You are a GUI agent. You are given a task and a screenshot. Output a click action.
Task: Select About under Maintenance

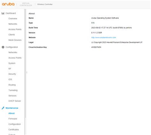tap(11, 113)
